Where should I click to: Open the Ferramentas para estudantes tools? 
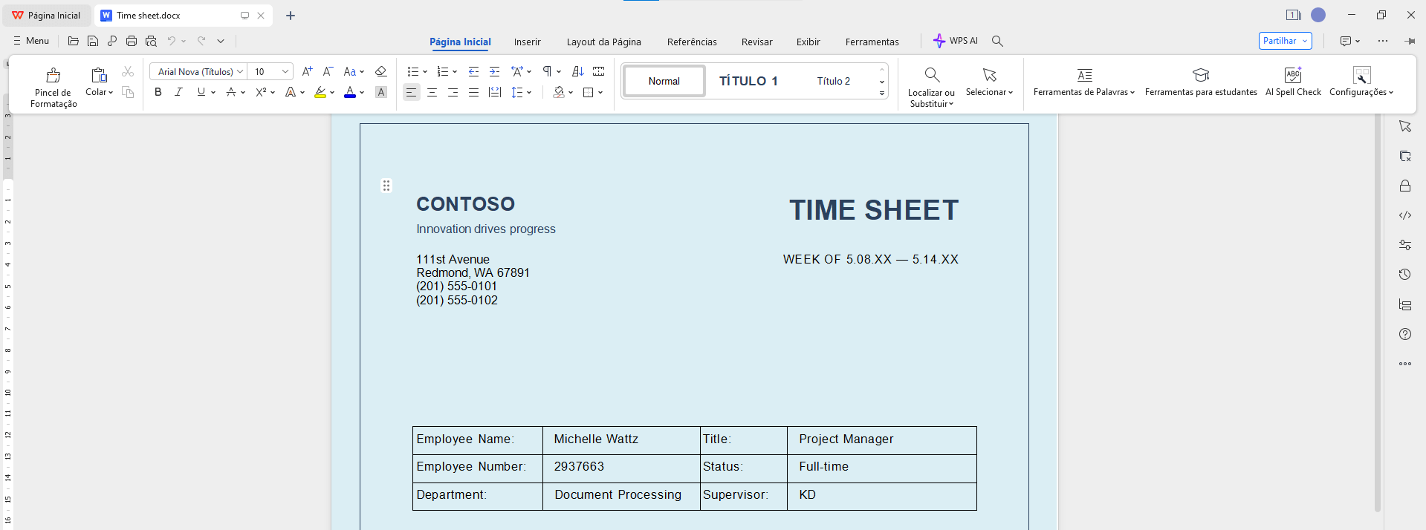click(1201, 82)
